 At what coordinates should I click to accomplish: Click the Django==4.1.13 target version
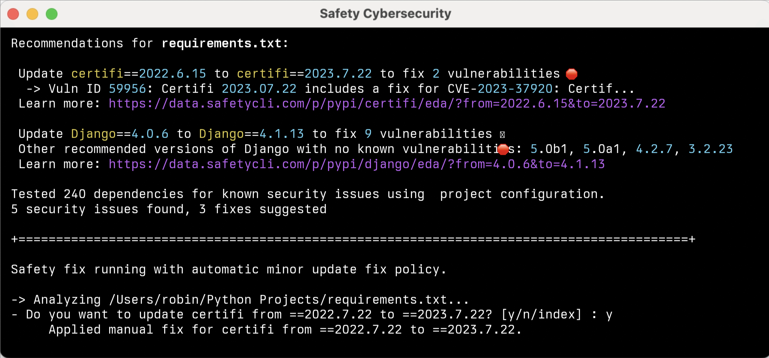(251, 134)
